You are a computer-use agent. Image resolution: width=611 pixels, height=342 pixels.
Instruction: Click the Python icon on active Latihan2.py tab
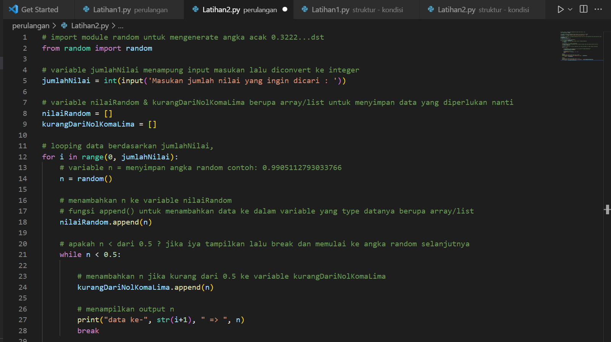[x=196, y=9]
